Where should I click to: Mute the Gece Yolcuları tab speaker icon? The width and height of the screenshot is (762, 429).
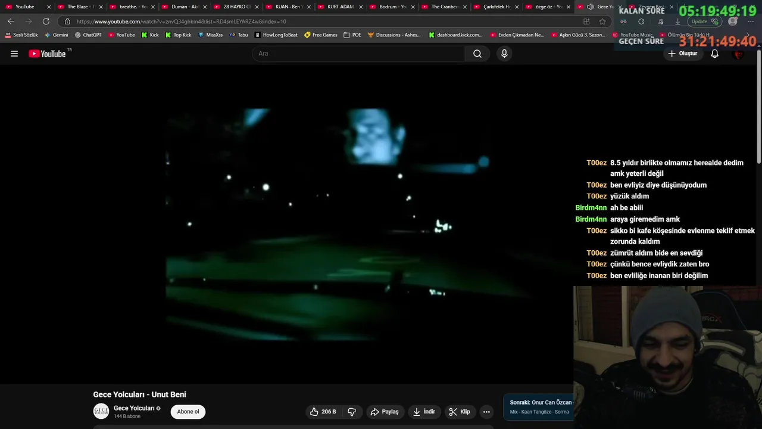pyautogui.click(x=590, y=7)
